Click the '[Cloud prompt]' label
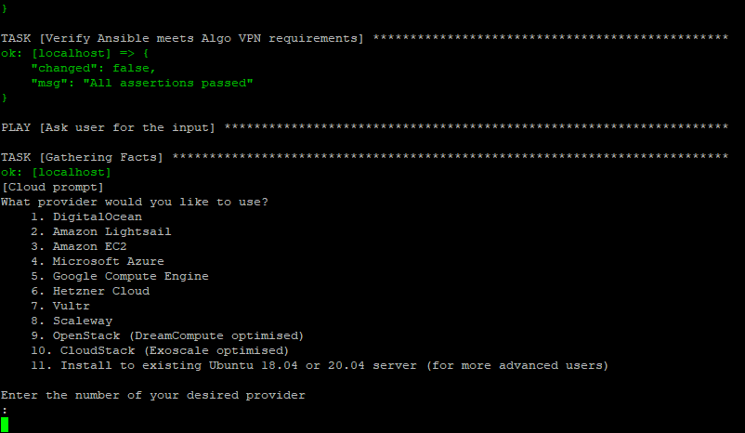Viewport: 745px width, 433px height. (x=52, y=187)
